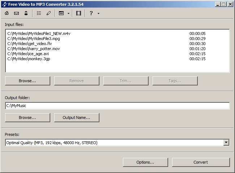Open the Options dialog

[145, 162]
